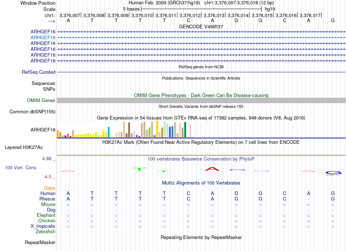The height and width of the screenshot is (251, 346).
Task: Select the X_tropicalis alignment row label
Action: [43, 226]
